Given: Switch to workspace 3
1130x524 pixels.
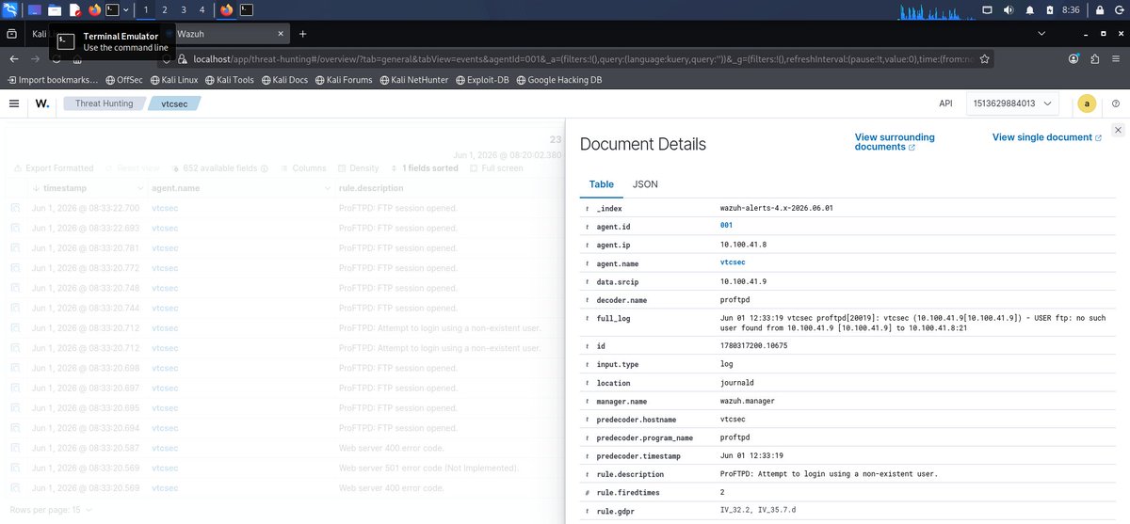Looking at the screenshot, I should pos(184,9).
